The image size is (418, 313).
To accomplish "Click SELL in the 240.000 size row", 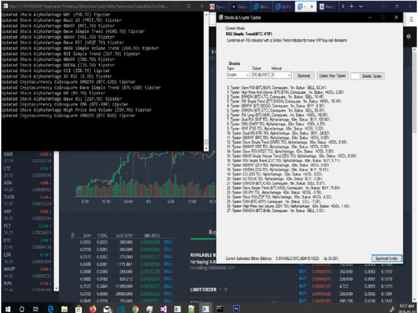I will (x=168, y=242).
